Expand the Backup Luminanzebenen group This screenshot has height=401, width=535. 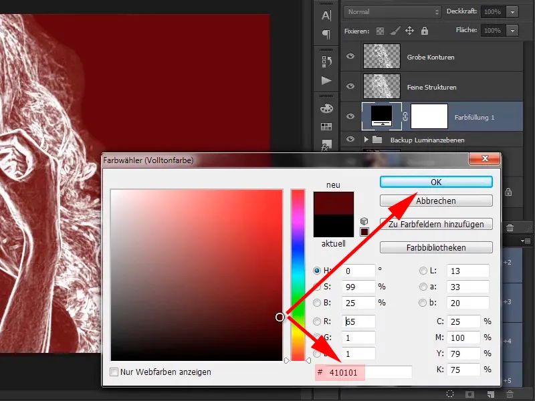point(366,140)
